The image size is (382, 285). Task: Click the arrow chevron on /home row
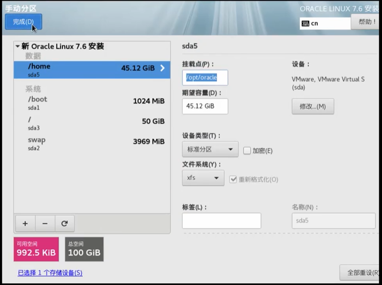(162, 68)
